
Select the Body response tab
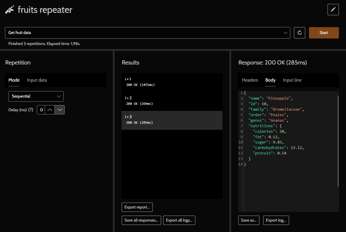click(270, 80)
